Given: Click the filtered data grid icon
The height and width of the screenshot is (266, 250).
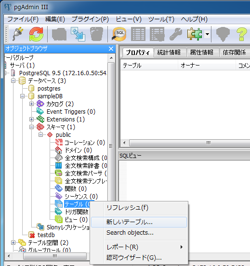Looking at the screenshot, I should (157, 34).
